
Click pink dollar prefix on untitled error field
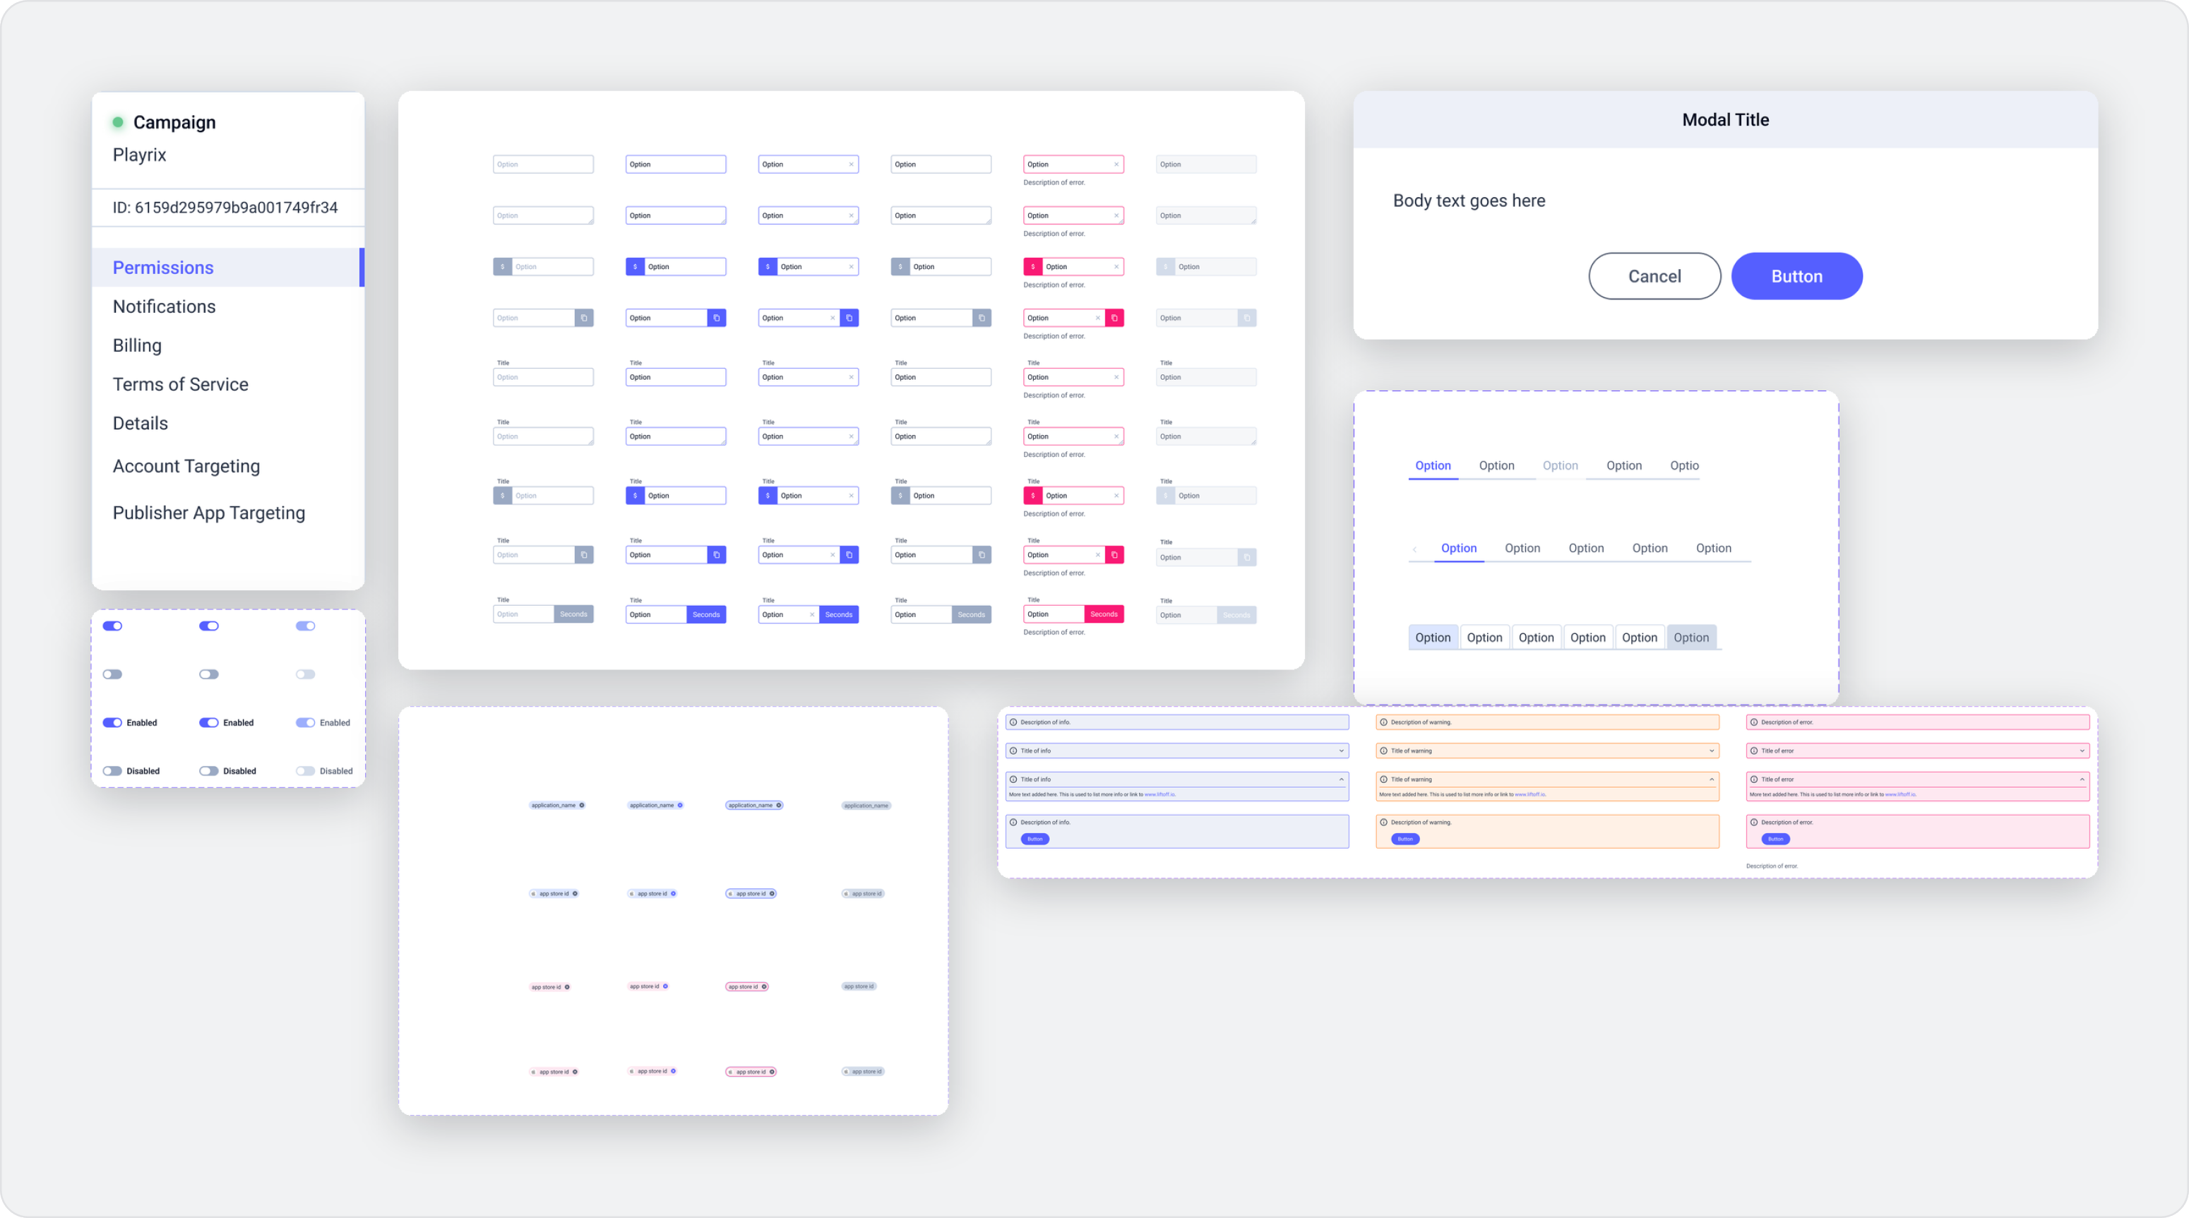point(1032,267)
